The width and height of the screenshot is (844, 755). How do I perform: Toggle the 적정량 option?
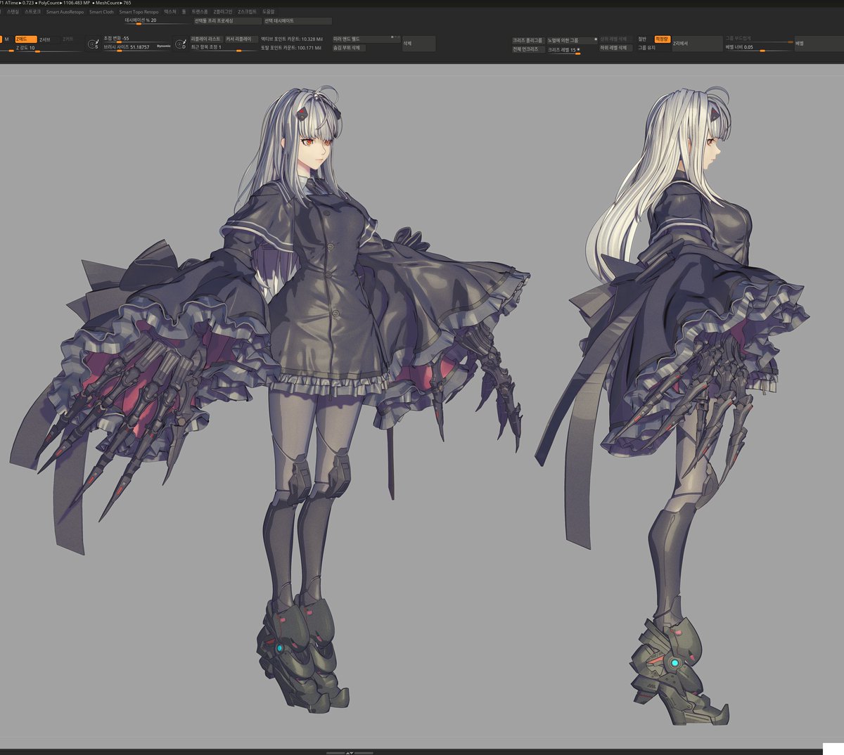(663, 39)
